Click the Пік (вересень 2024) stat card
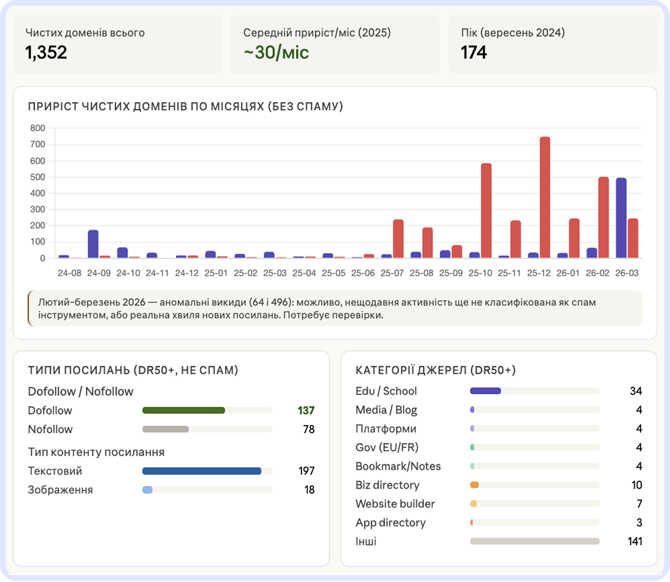670x582 pixels. 553,44
